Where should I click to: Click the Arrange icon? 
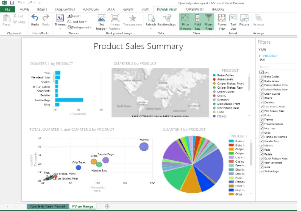[x=258, y=18]
